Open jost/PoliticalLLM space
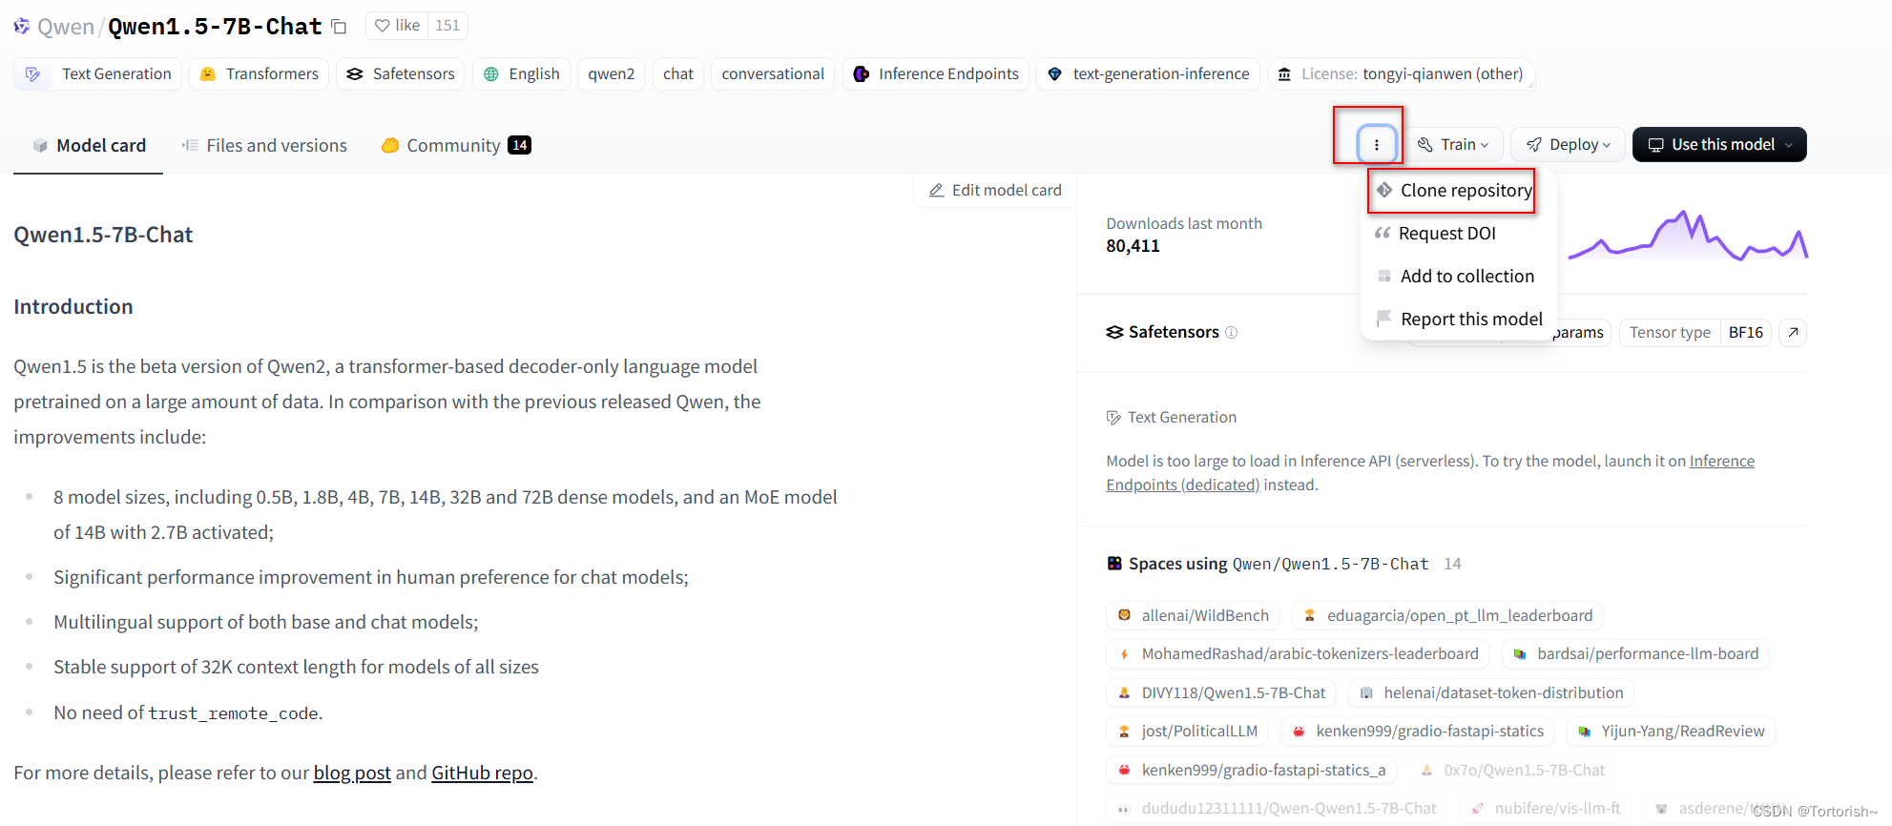1892x826 pixels. tap(1187, 731)
